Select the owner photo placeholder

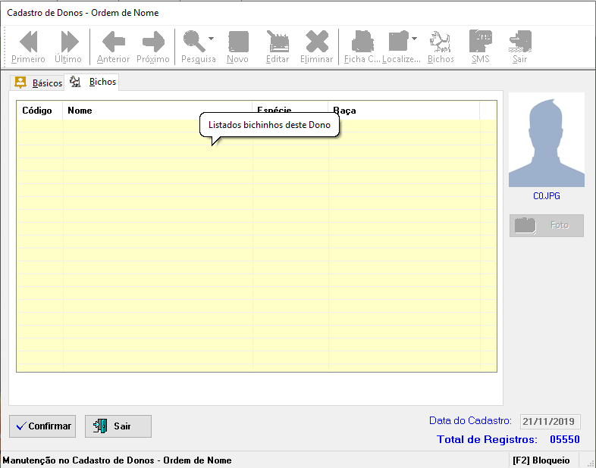(547, 139)
